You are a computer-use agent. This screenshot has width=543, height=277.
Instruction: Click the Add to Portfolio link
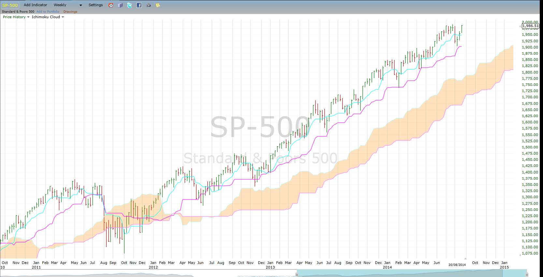(x=48, y=12)
